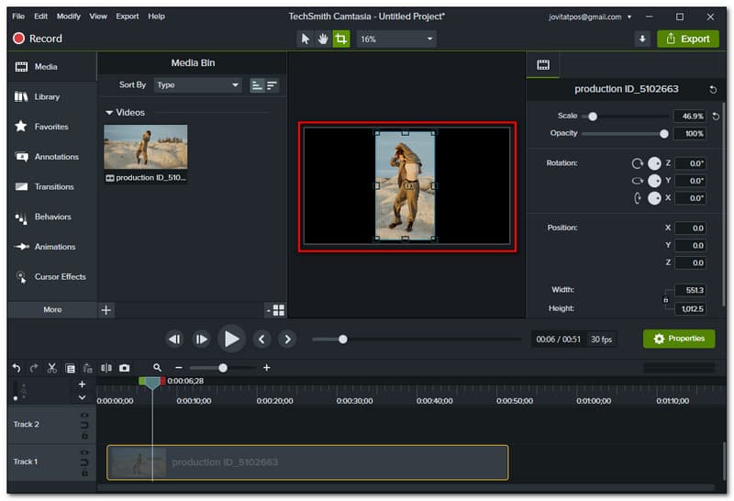Image resolution: width=734 pixels, height=501 pixels.
Task: Click the Properties button
Action: pos(679,339)
